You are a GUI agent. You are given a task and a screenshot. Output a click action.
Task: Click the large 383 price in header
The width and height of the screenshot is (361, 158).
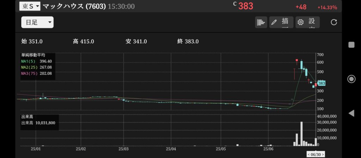tap(245, 6)
